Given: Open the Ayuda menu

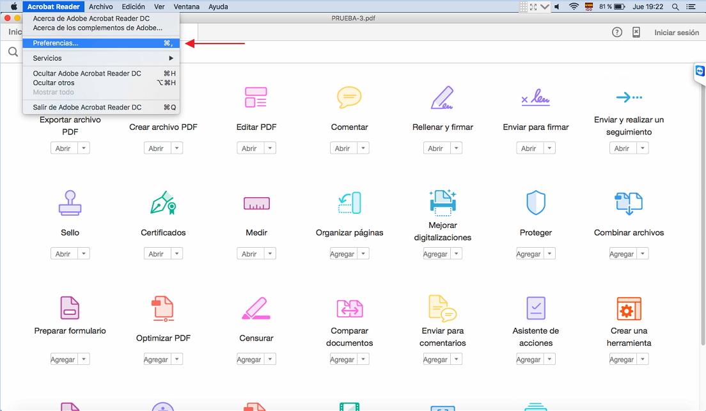Looking at the screenshot, I should click(x=218, y=7).
